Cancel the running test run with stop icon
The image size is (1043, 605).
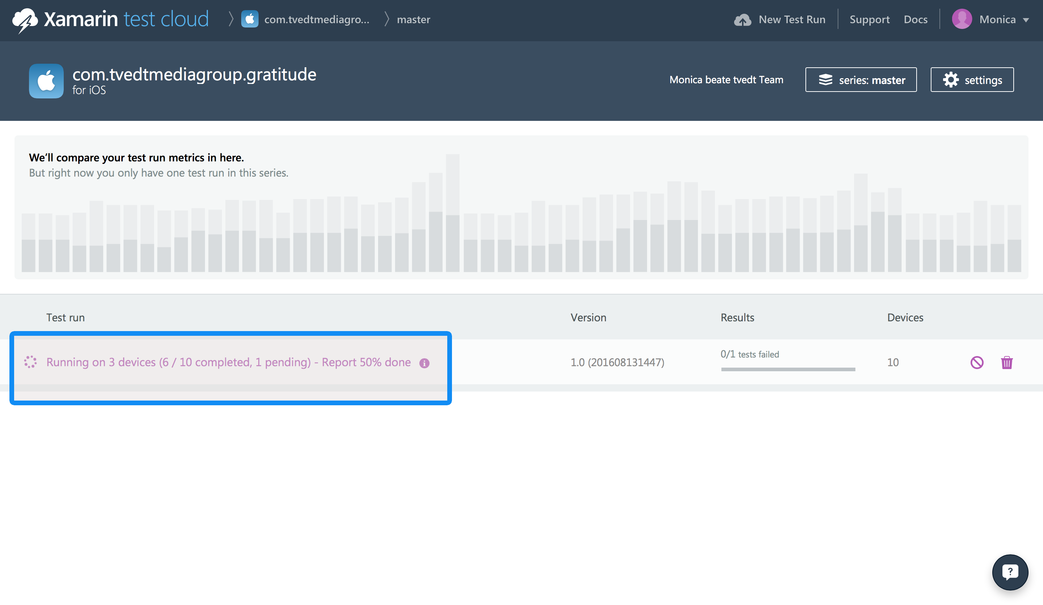pos(977,363)
